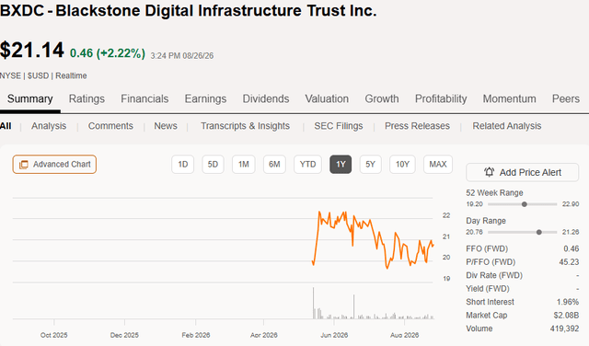The image size is (589, 346).
Task: Open the Advanced Chart button
Action: coord(54,164)
